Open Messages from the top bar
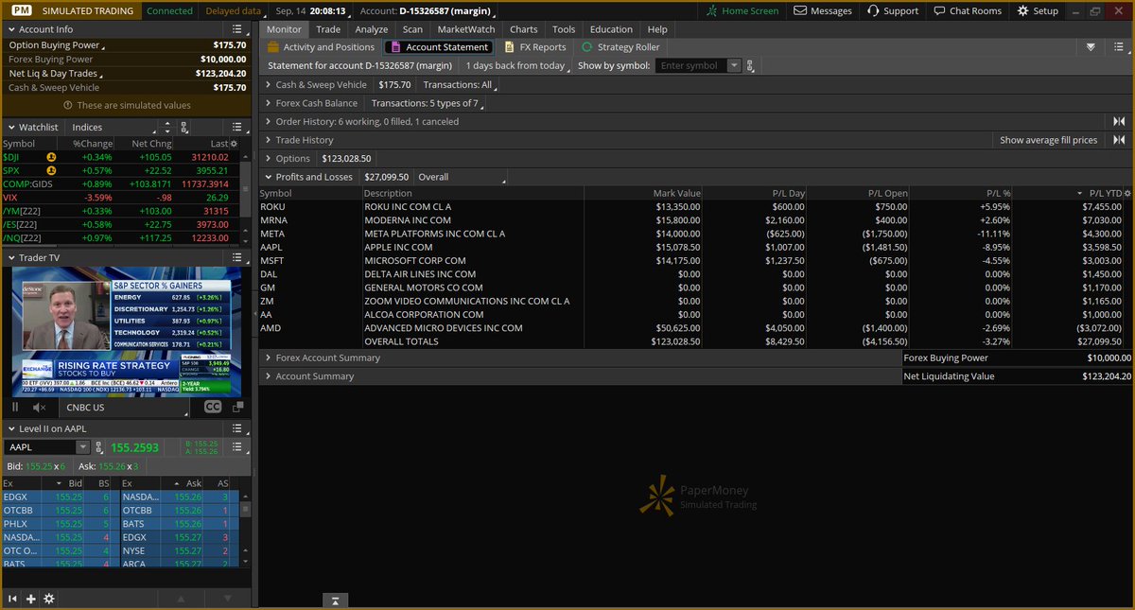 823,10
